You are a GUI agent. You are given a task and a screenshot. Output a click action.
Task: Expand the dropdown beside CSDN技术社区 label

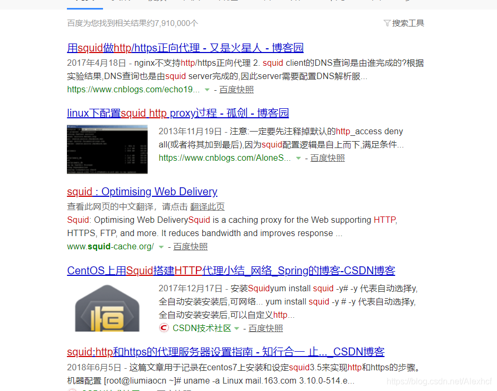(236, 328)
